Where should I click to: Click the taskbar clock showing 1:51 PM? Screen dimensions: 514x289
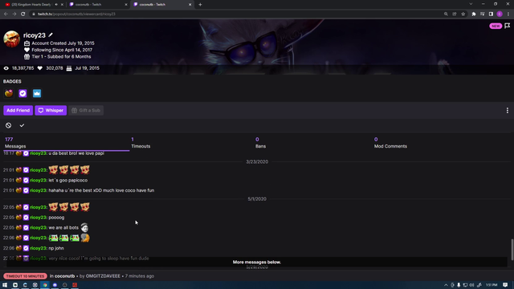tap(492, 285)
